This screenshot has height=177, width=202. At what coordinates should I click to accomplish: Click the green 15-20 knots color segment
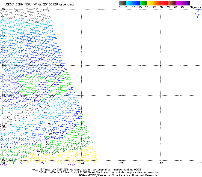pyautogui.click(x=144, y=3)
